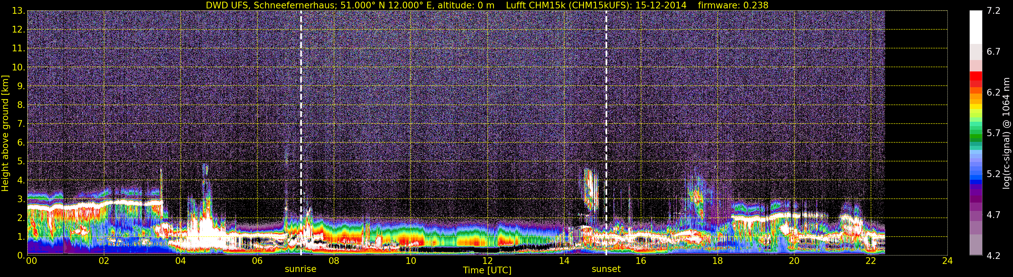The image size is (1013, 277).
Task: Click the colorbar tick value "6.7"
Action: click(993, 51)
